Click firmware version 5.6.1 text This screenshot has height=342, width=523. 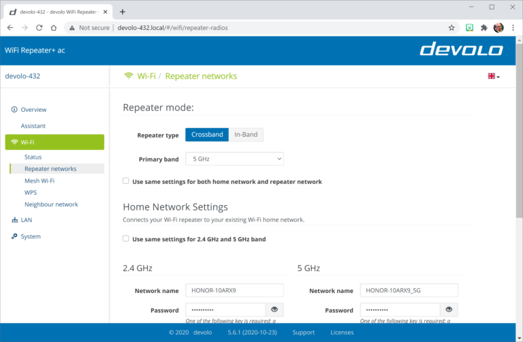tap(252, 332)
